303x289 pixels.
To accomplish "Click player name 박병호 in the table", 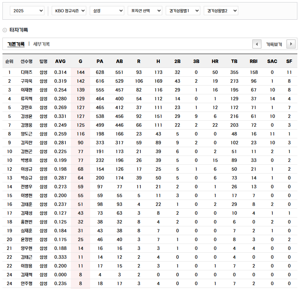I will tap(26, 160).
